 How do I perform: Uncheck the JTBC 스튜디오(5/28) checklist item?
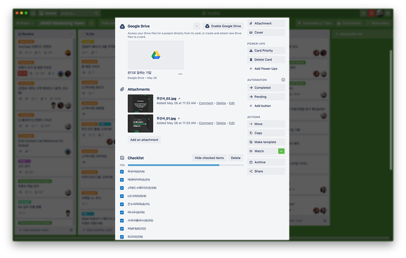pyautogui.click(x=122, y=188)
